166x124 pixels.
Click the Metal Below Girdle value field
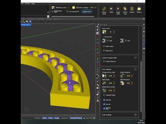pyautogui.click(x=110, y=91)
